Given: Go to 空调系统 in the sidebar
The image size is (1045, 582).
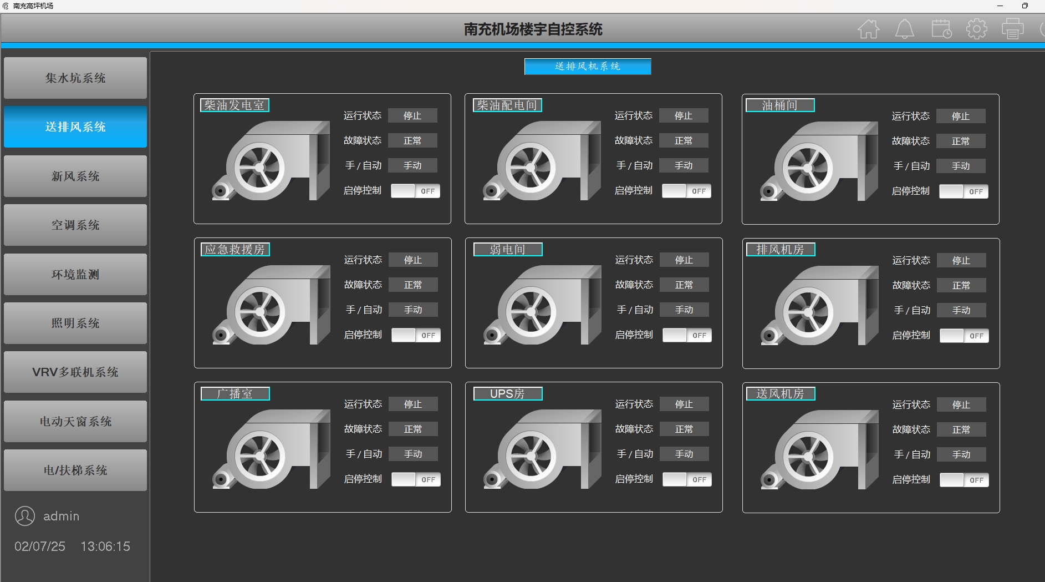Looking at the screenshot, I should (75, 225).
